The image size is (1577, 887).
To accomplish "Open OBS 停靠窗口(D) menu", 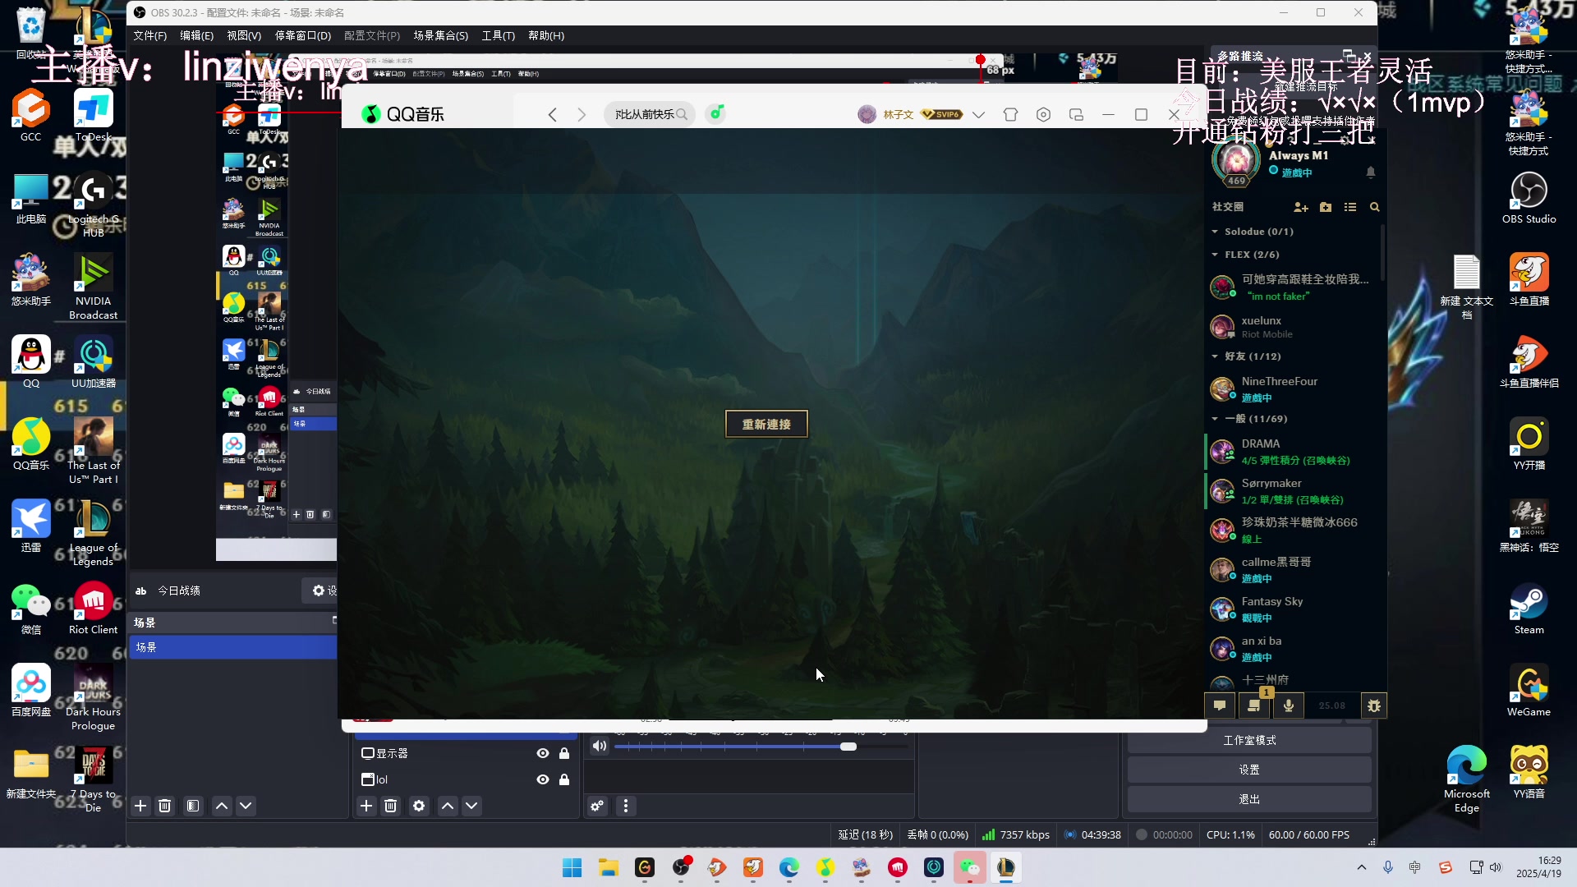I will [303, 36].
